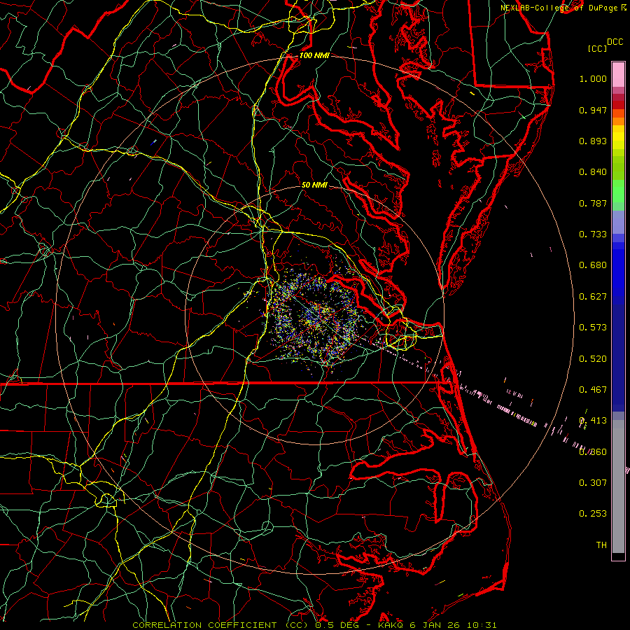The image size is (630, 630).
Task: Select the 0.627 legend value
Action: click(x=593, y=297)
